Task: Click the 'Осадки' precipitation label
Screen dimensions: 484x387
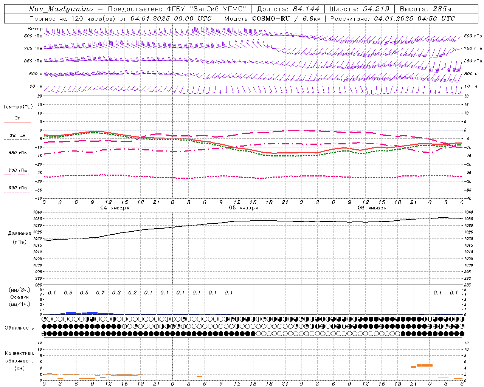Action: tap(19, 297)
